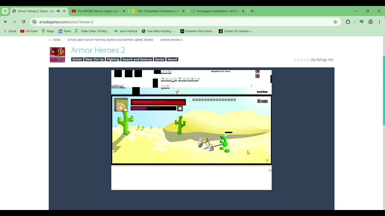Close The 10 Deadliest Disasters tab
The image size is (385, 216).
click(x=183, y=11)
